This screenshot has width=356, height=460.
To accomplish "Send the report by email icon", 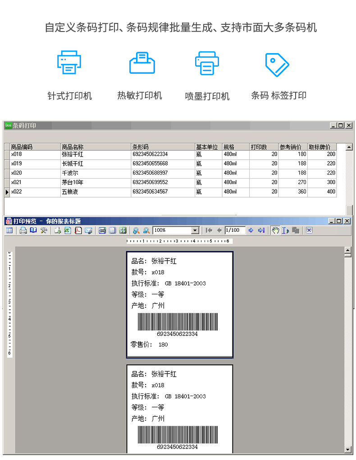I will point(88,230).
